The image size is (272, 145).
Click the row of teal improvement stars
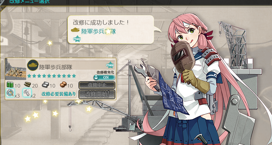coord(52,76)
